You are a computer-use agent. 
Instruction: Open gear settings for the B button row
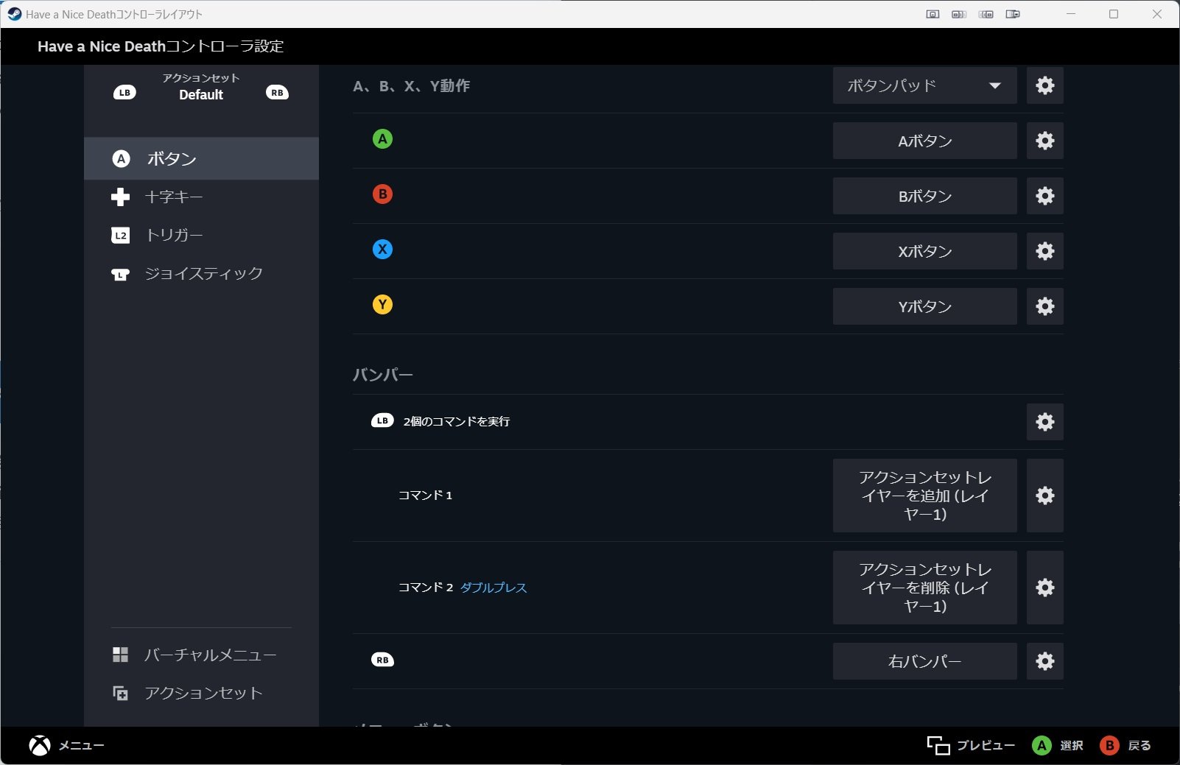click(x=1044, y=196)
